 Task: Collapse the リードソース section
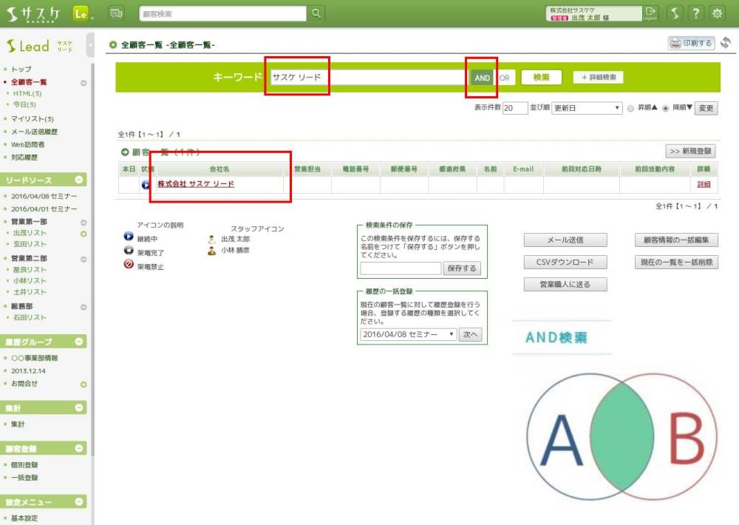79,180
